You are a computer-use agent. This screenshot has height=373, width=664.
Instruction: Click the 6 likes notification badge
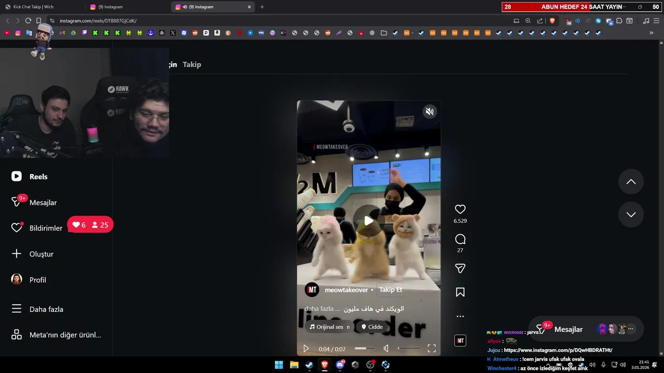click(x=79, y=225)
